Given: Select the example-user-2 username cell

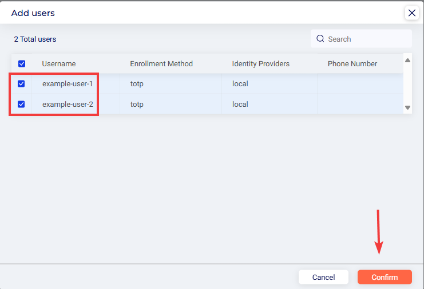Looking at the screenshot, I should pos(68,105).
